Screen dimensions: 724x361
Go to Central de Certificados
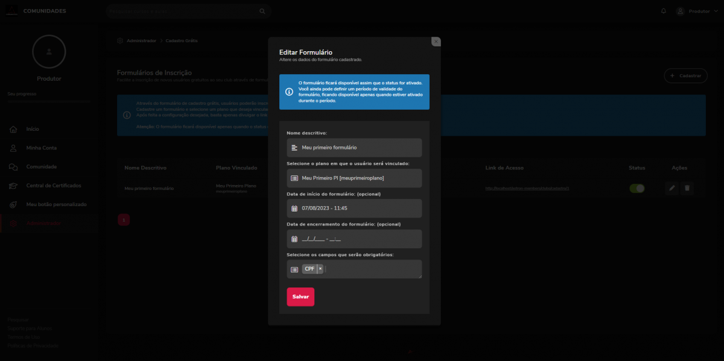53,186
